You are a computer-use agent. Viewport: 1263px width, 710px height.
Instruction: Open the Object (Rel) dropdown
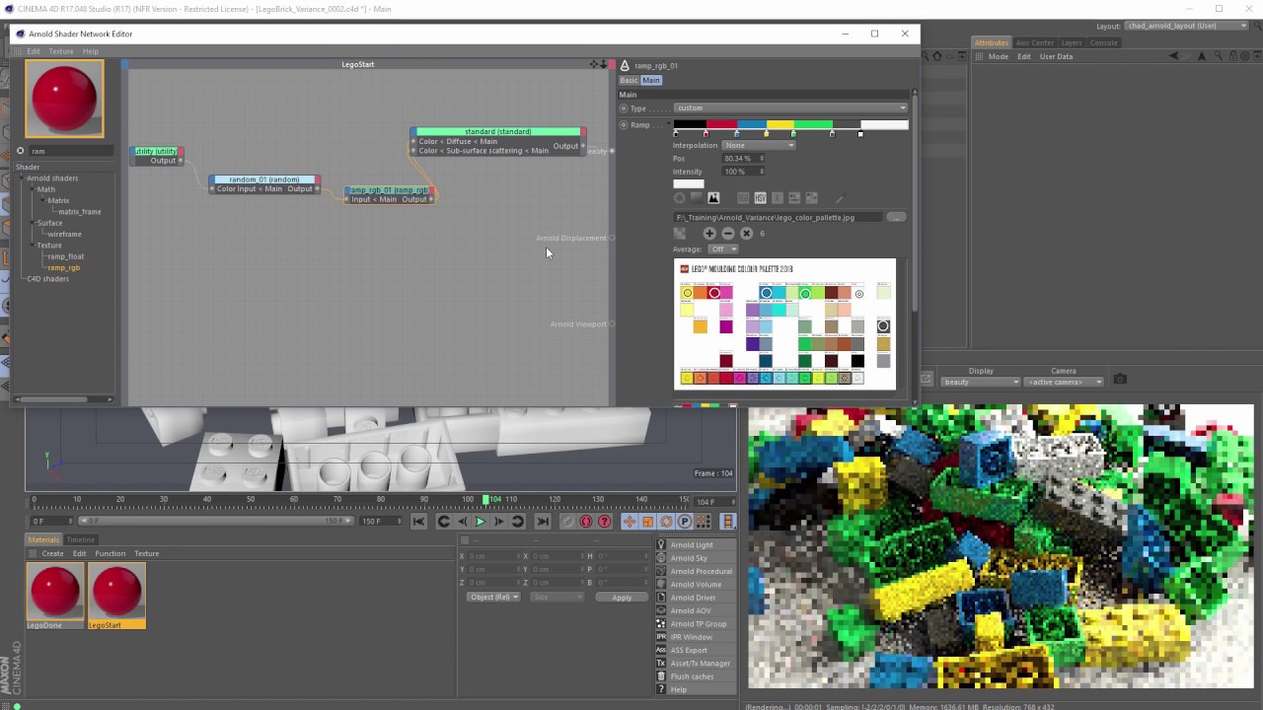point(494,597)
